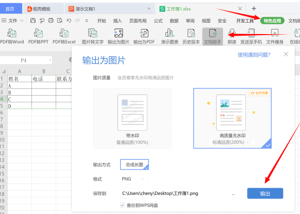
Task: Switch to the 插入 ribbon tab
Action: [118, 21]
